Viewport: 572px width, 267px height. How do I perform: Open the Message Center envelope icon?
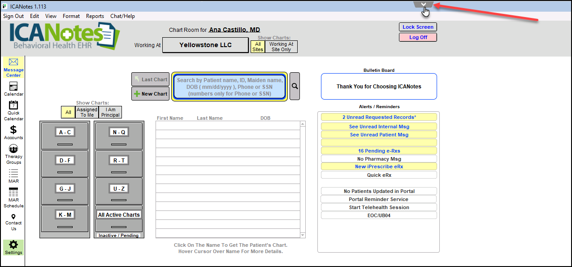(x=13, y=62)
